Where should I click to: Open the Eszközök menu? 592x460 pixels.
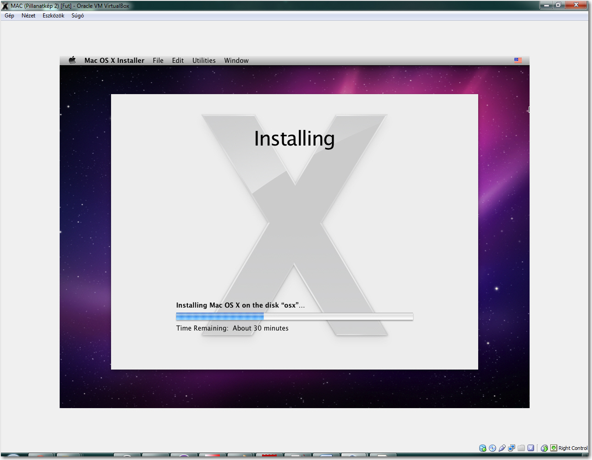(x=53, y=16)
